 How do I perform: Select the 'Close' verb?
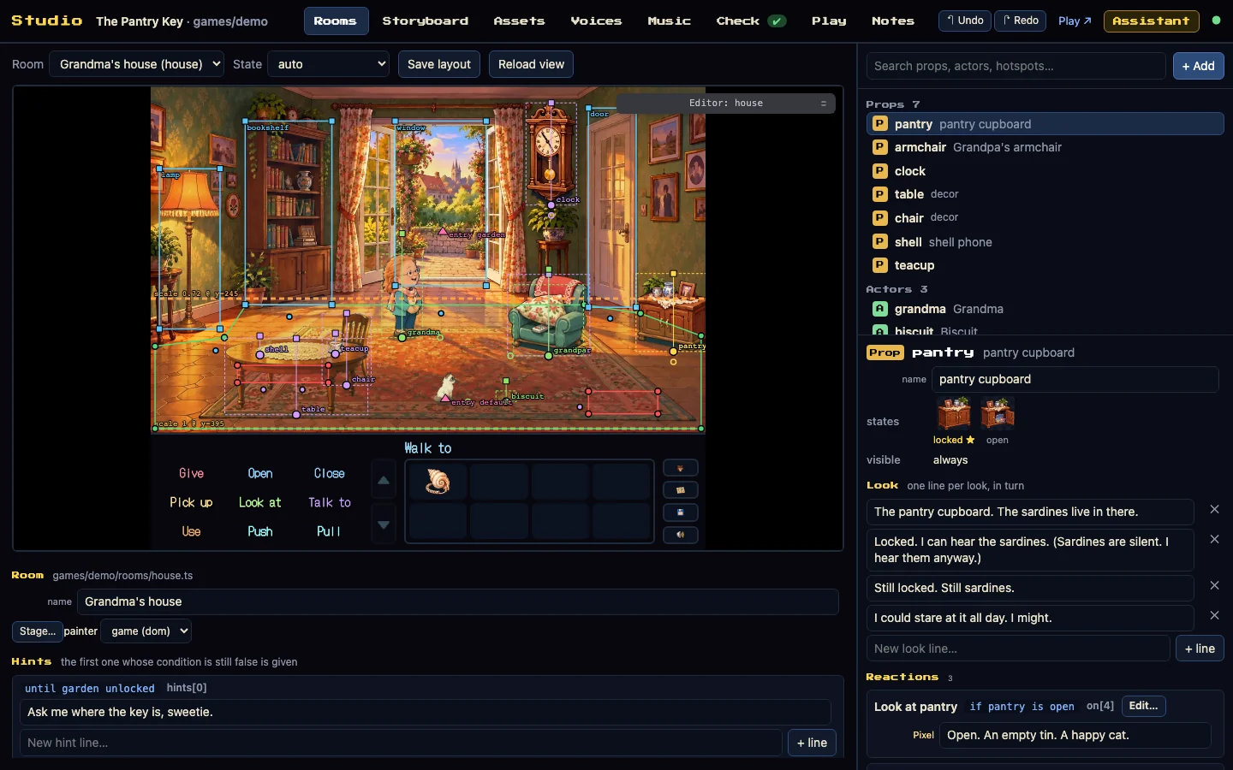coord(330,473)
